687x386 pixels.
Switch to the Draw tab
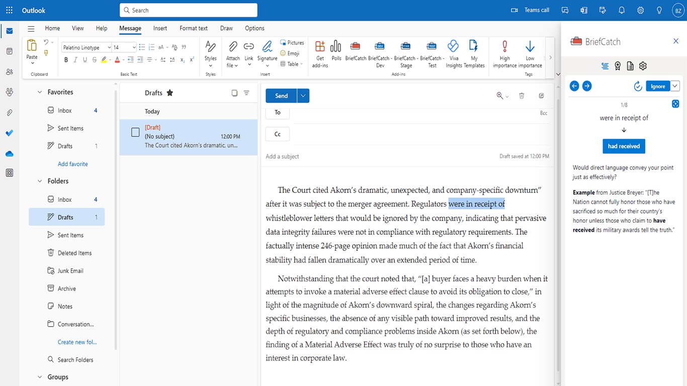[226, 28]
